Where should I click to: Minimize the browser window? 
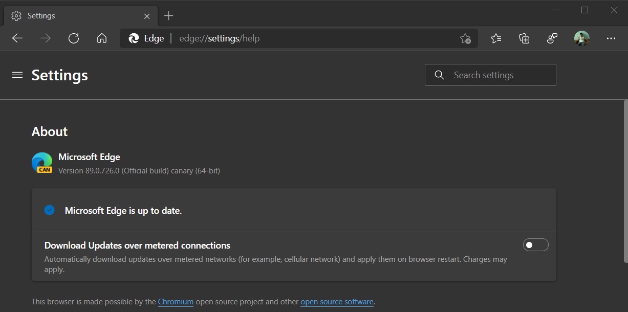[x=556, y=10]
